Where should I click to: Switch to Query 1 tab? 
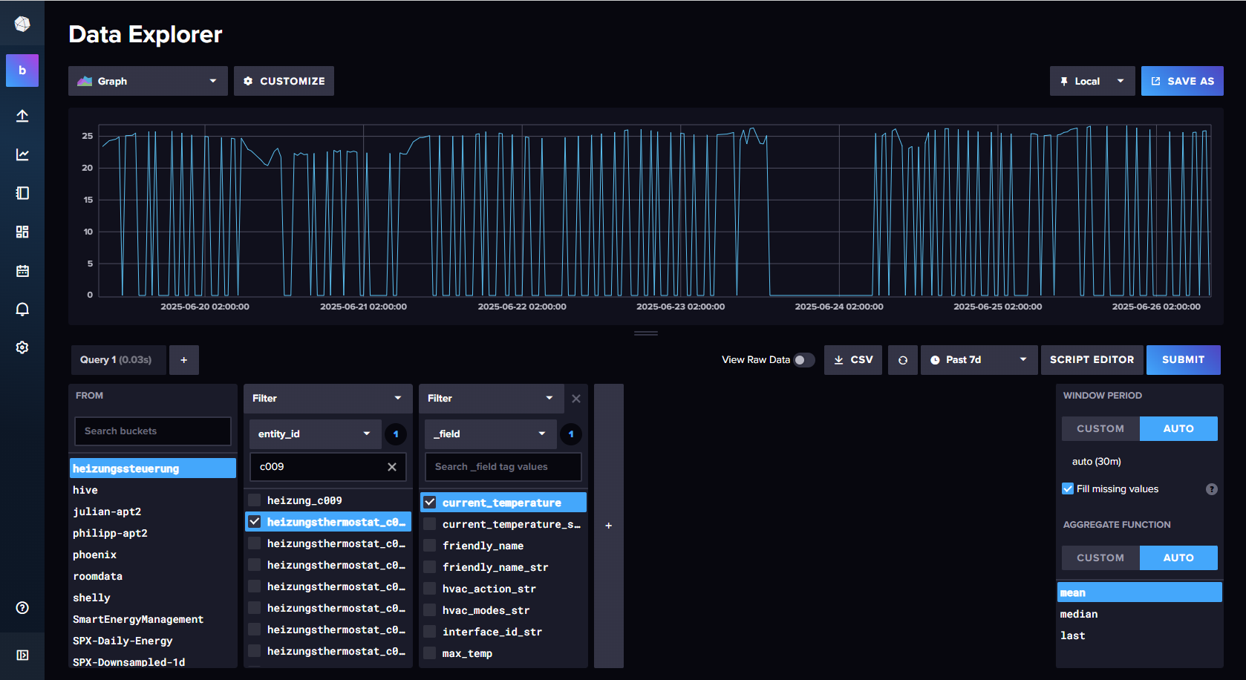[116, 360]
